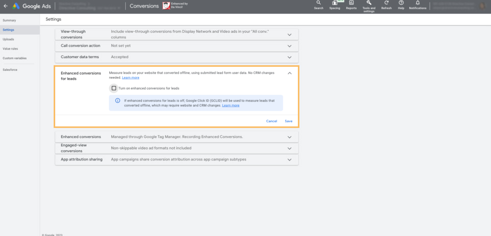Expand Call conversion action section
This screenshot has width=491, height=236.
[x=289, y=46]
